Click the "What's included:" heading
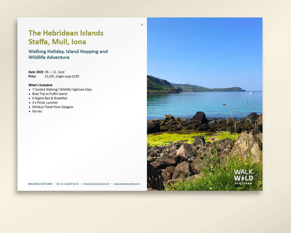291x233 pixels. click(x=40, y=85)
